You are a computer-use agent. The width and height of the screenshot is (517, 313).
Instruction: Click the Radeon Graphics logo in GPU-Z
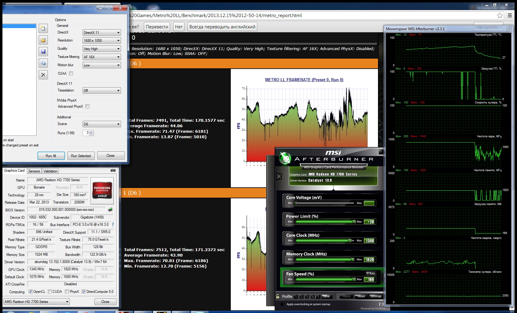(102, 191)
